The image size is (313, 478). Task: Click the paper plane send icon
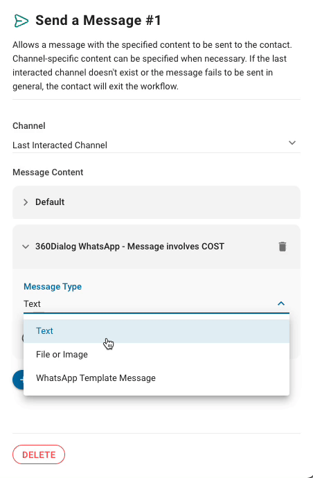click(21, 21)
